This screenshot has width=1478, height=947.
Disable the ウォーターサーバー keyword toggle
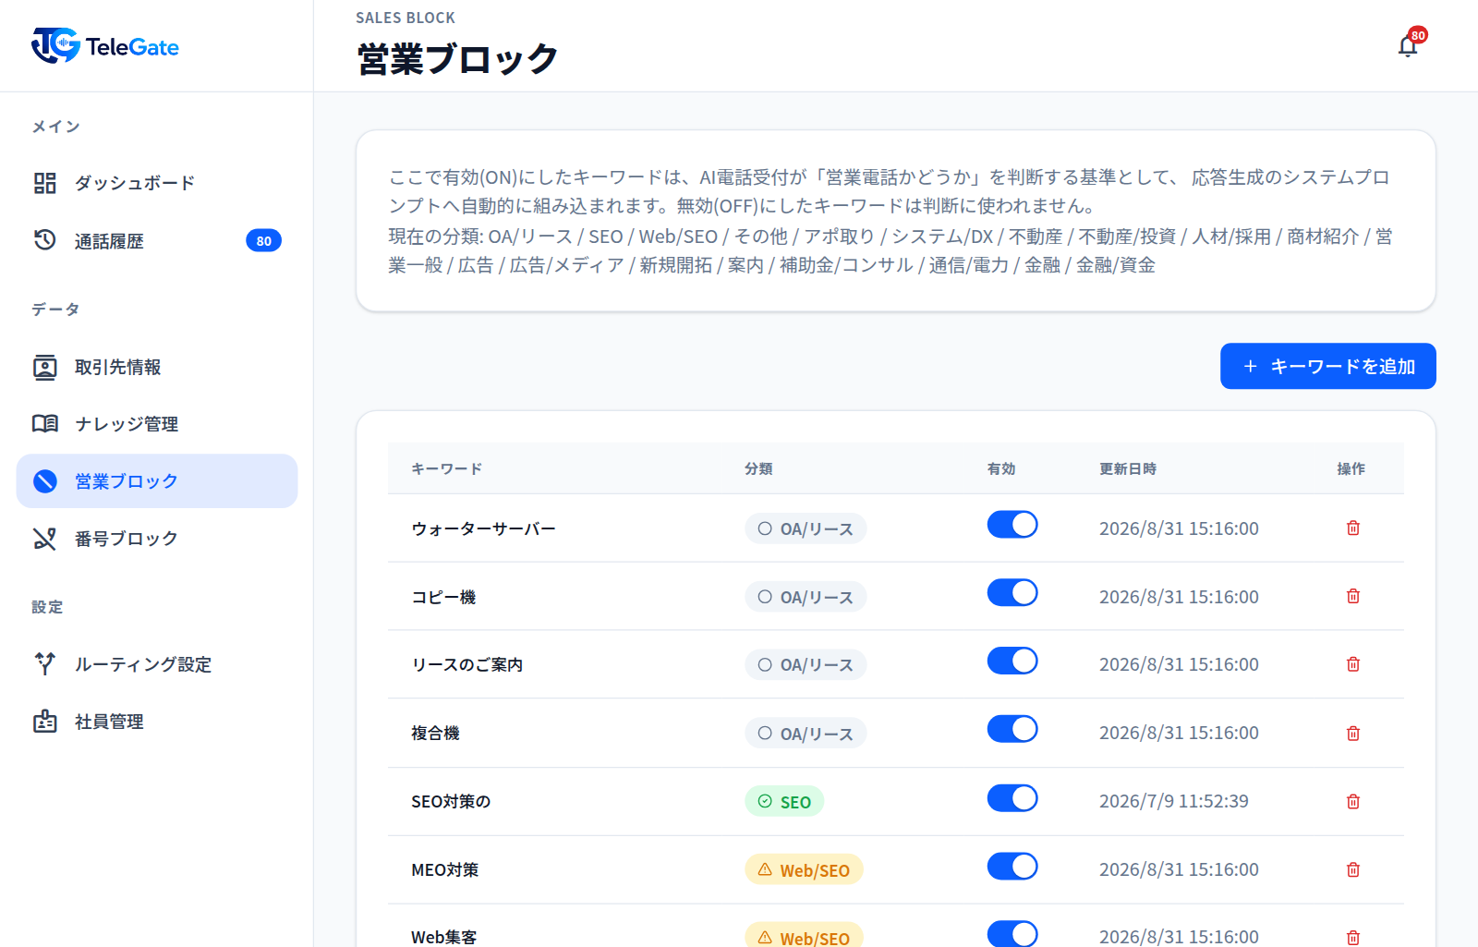(1012, 525)
